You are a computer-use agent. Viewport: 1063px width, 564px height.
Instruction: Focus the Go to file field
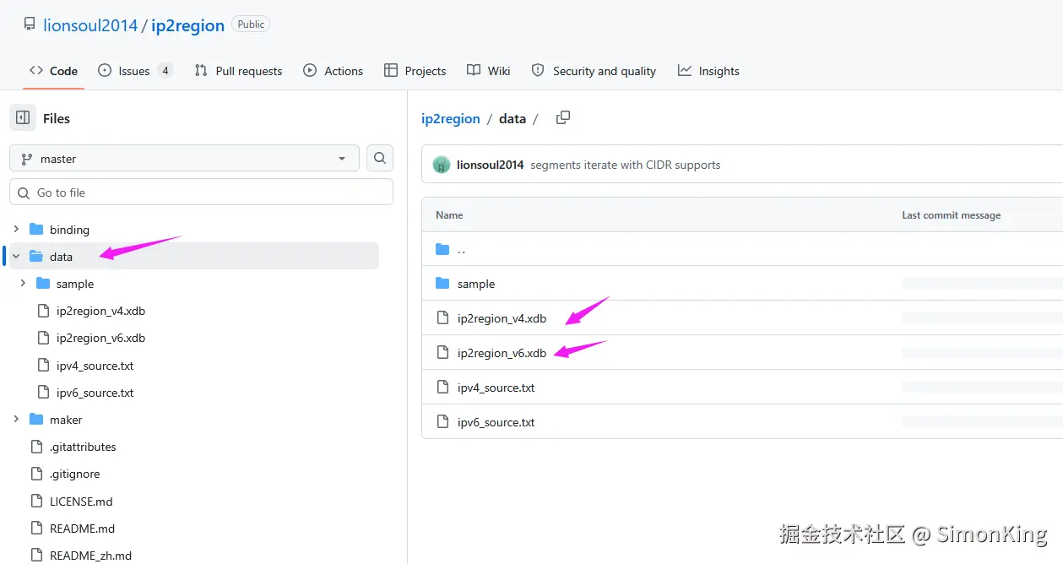pos(201,193)
